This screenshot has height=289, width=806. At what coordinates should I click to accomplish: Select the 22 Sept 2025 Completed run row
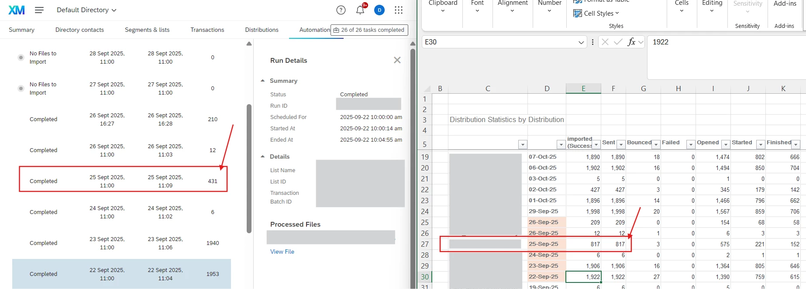121,274
